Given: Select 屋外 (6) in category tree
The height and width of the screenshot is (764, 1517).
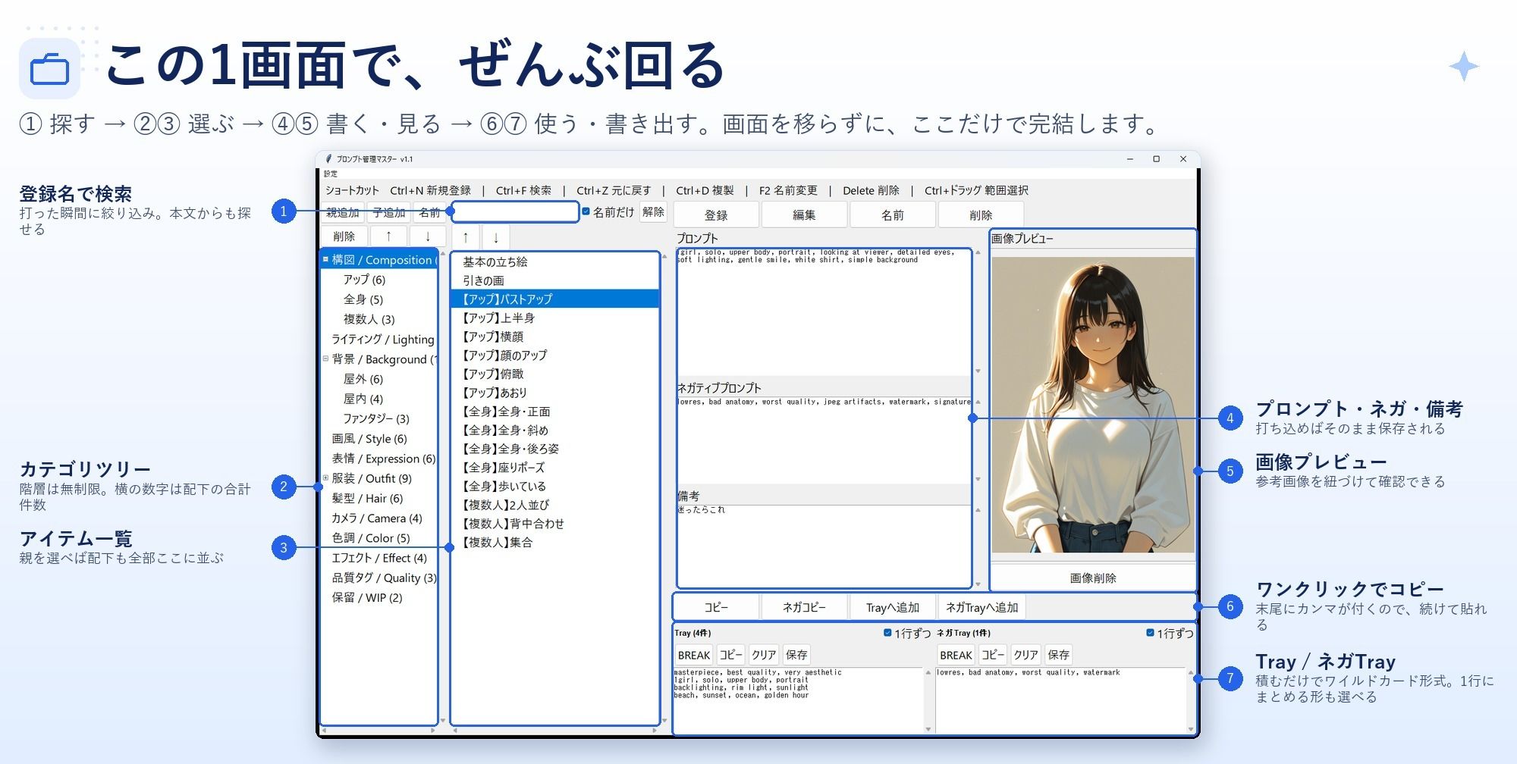Looking at the screenshot, I should (363, 379).
